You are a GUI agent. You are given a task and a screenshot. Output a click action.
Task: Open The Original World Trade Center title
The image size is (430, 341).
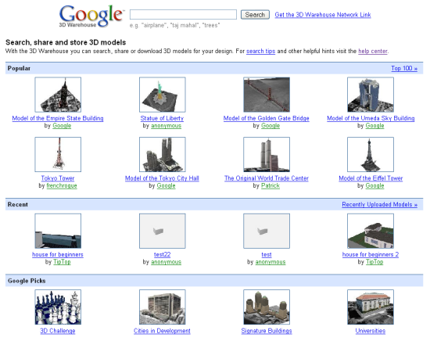click(x=267, y=178)
